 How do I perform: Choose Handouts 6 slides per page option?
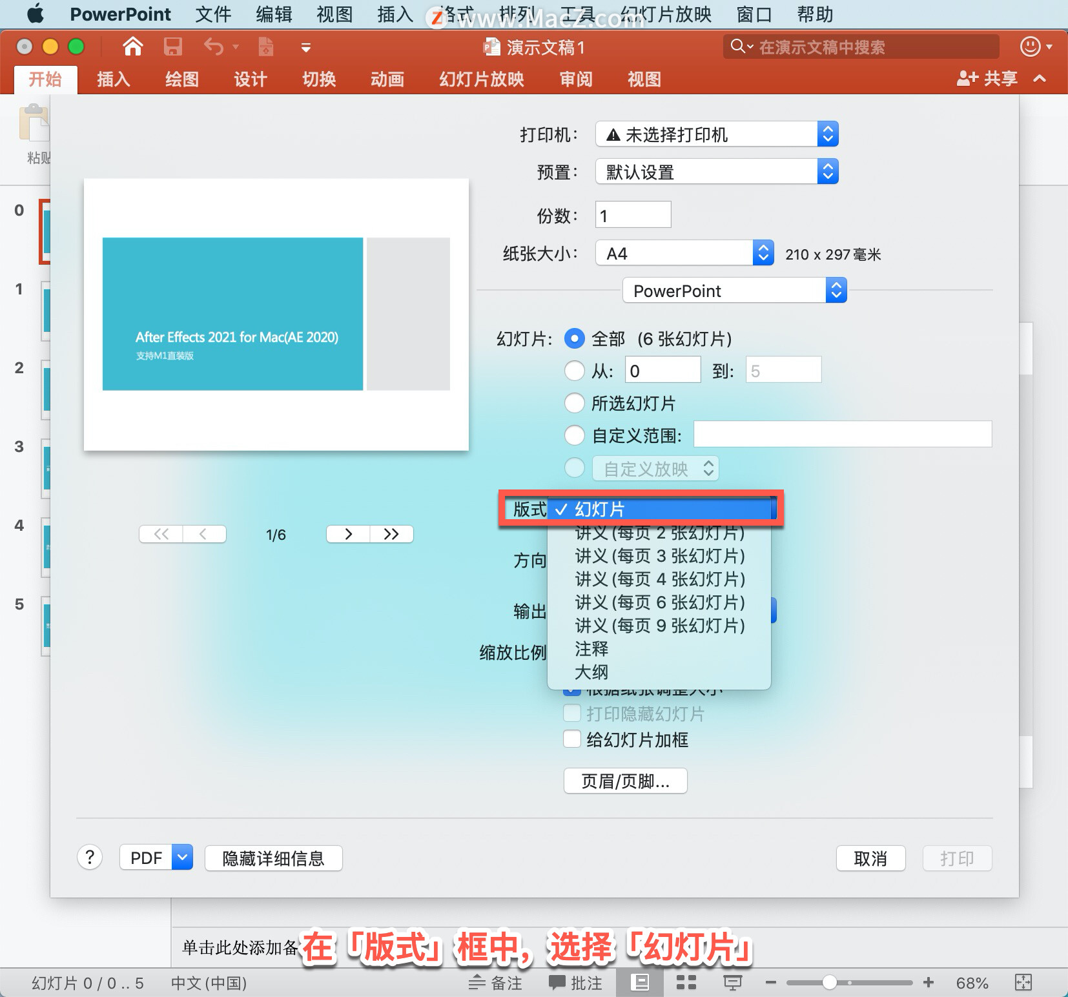coord(659,602)
